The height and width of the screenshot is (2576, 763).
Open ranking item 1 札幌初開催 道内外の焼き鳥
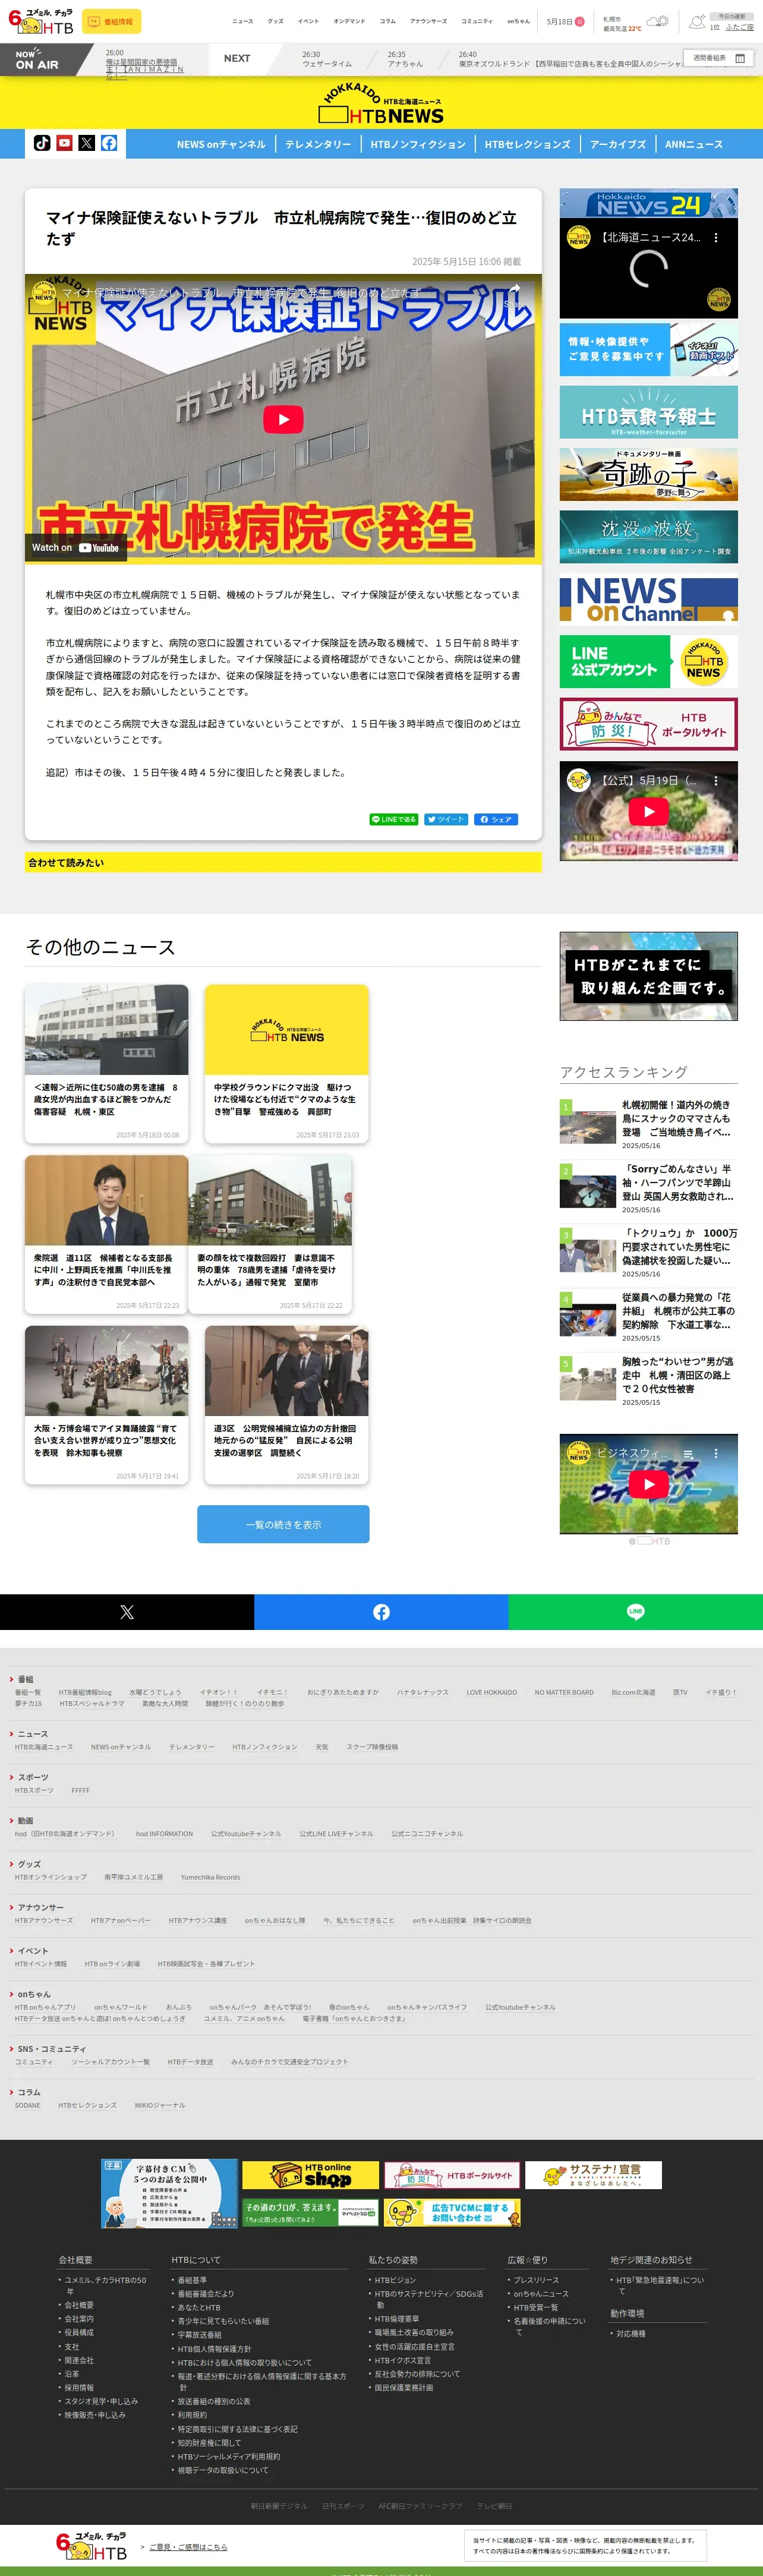click(x=649, y=1125)
